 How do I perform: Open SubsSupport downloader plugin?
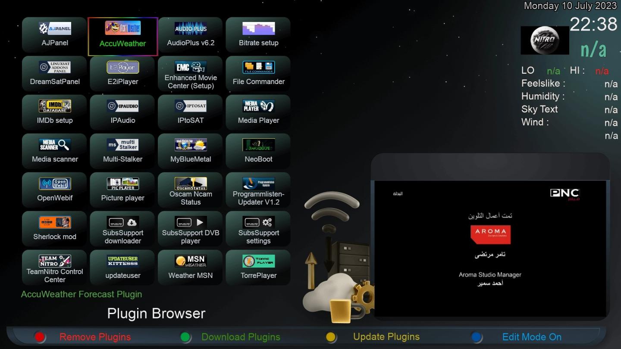coord(123,229)
